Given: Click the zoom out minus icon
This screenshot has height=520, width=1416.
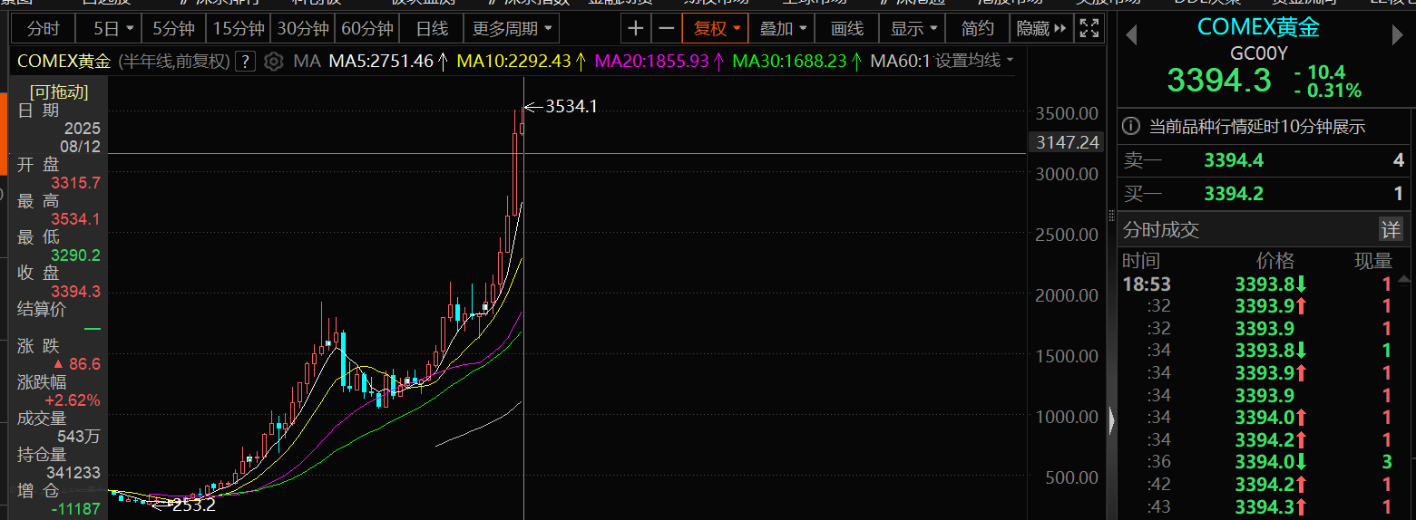Looking at the screenshot, I should [x=666, y=29].
